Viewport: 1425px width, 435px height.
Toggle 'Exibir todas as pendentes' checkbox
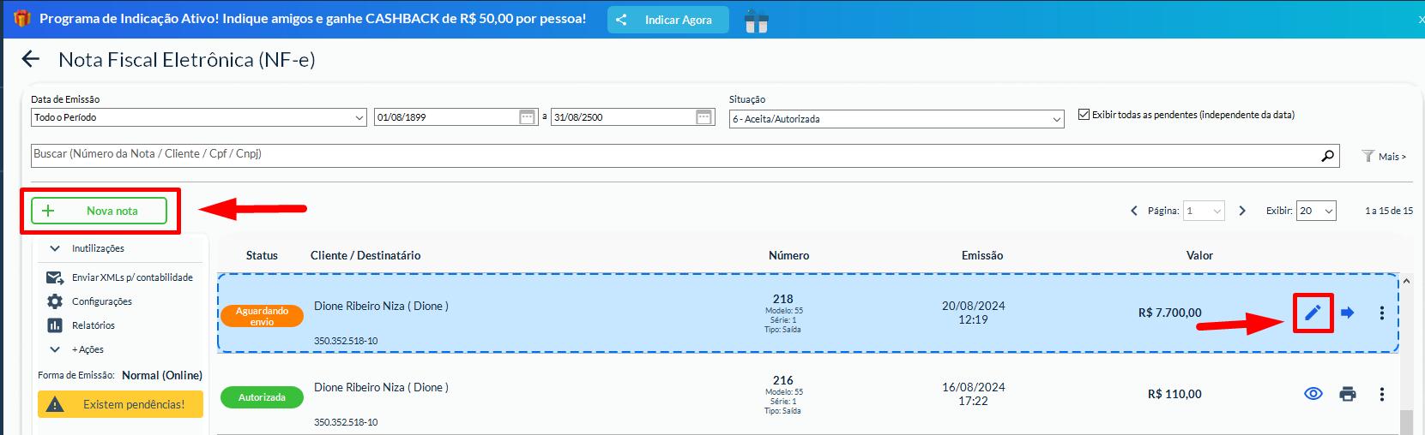pos(1084,115)
